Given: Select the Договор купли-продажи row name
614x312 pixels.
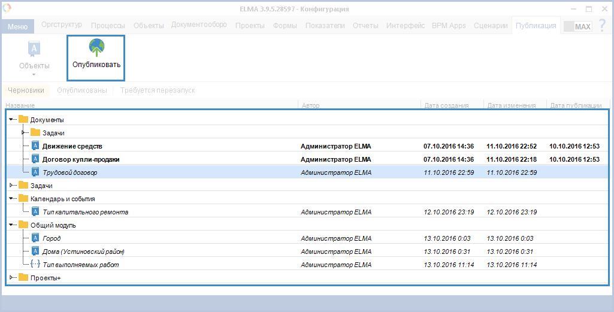Looking at the screenshot, I should click(81, 159).
